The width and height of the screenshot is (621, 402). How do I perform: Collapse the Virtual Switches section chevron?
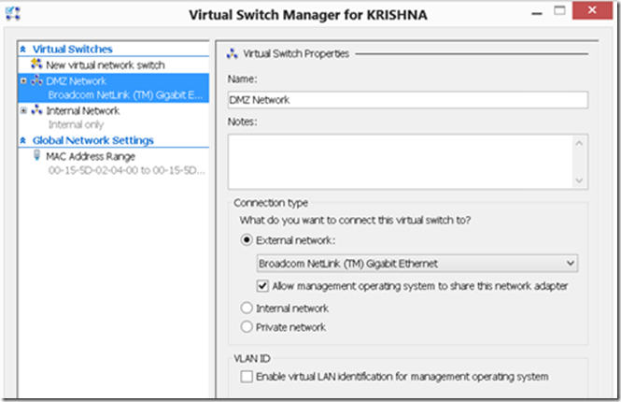tap(23, 50)
